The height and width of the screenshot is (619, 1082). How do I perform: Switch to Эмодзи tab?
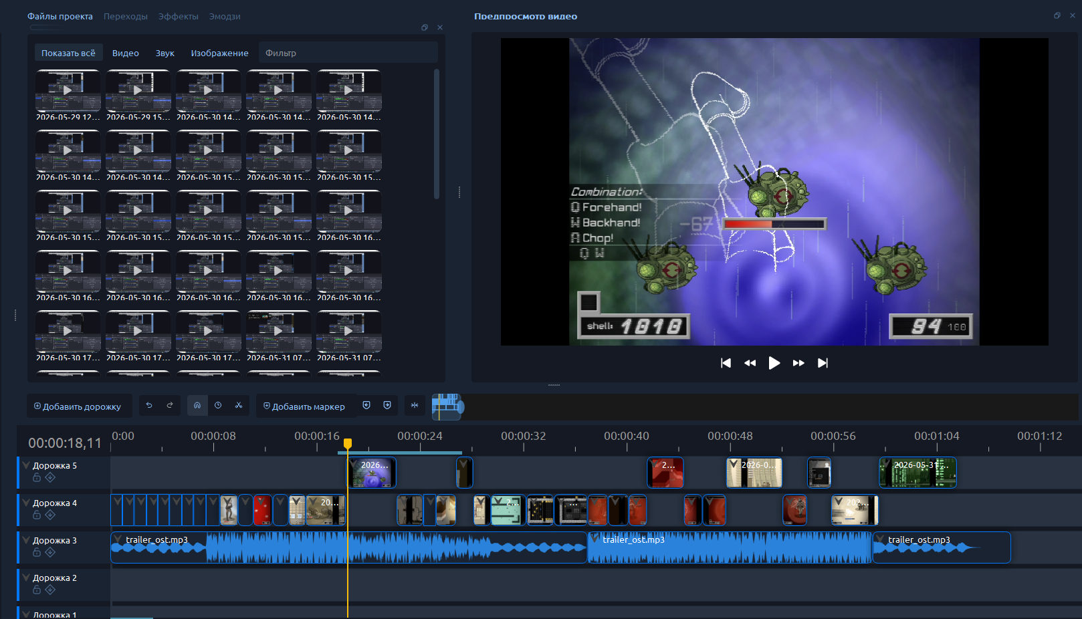click(225, 16)
